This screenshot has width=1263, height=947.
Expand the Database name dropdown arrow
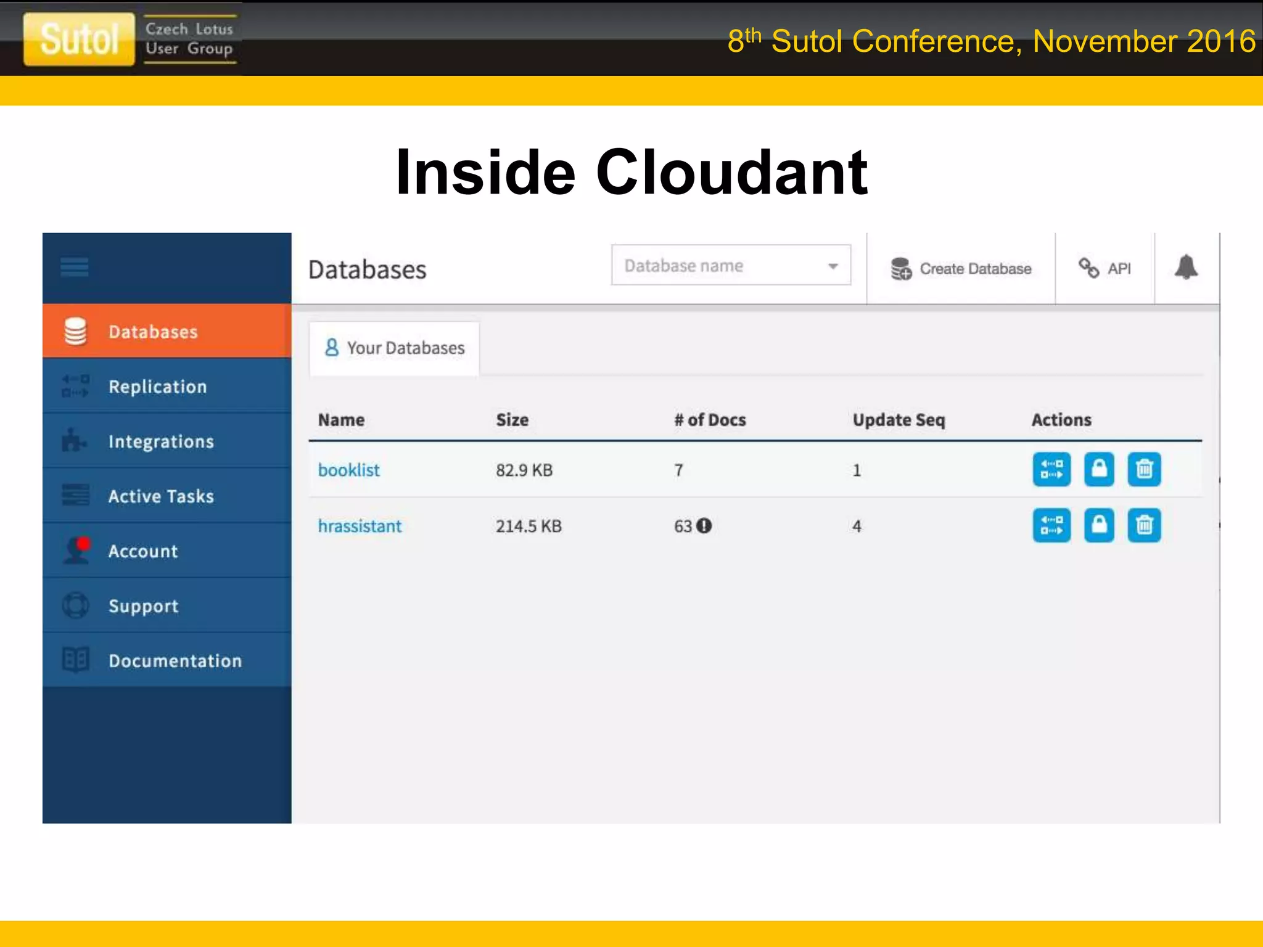pos(833,266)
